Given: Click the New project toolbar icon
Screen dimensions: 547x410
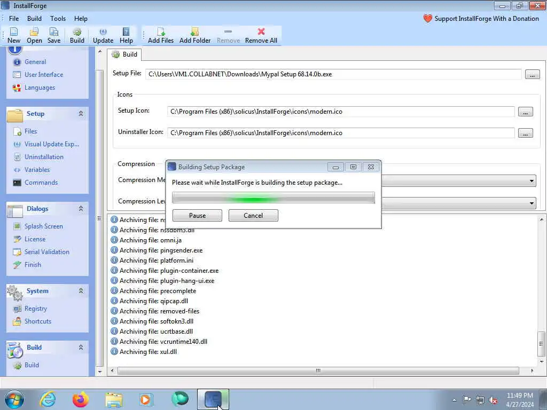Looking at the screenshot, I should (x=14, y=36).
